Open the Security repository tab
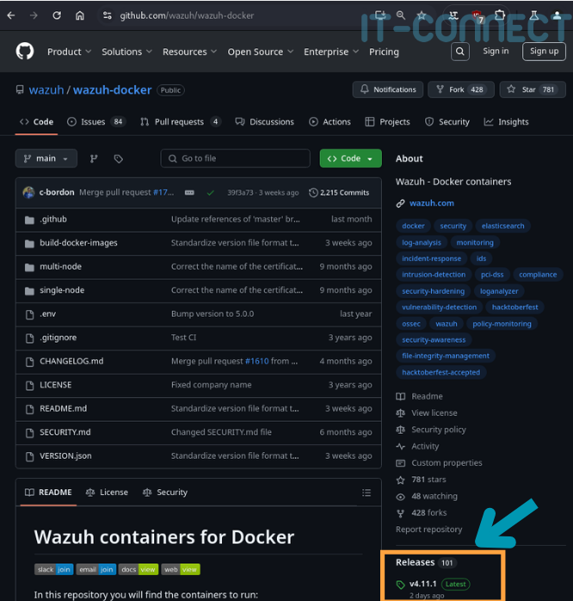The width and height of the screenshot is (573, 601). pyautogui.click(x=447, y=122)
